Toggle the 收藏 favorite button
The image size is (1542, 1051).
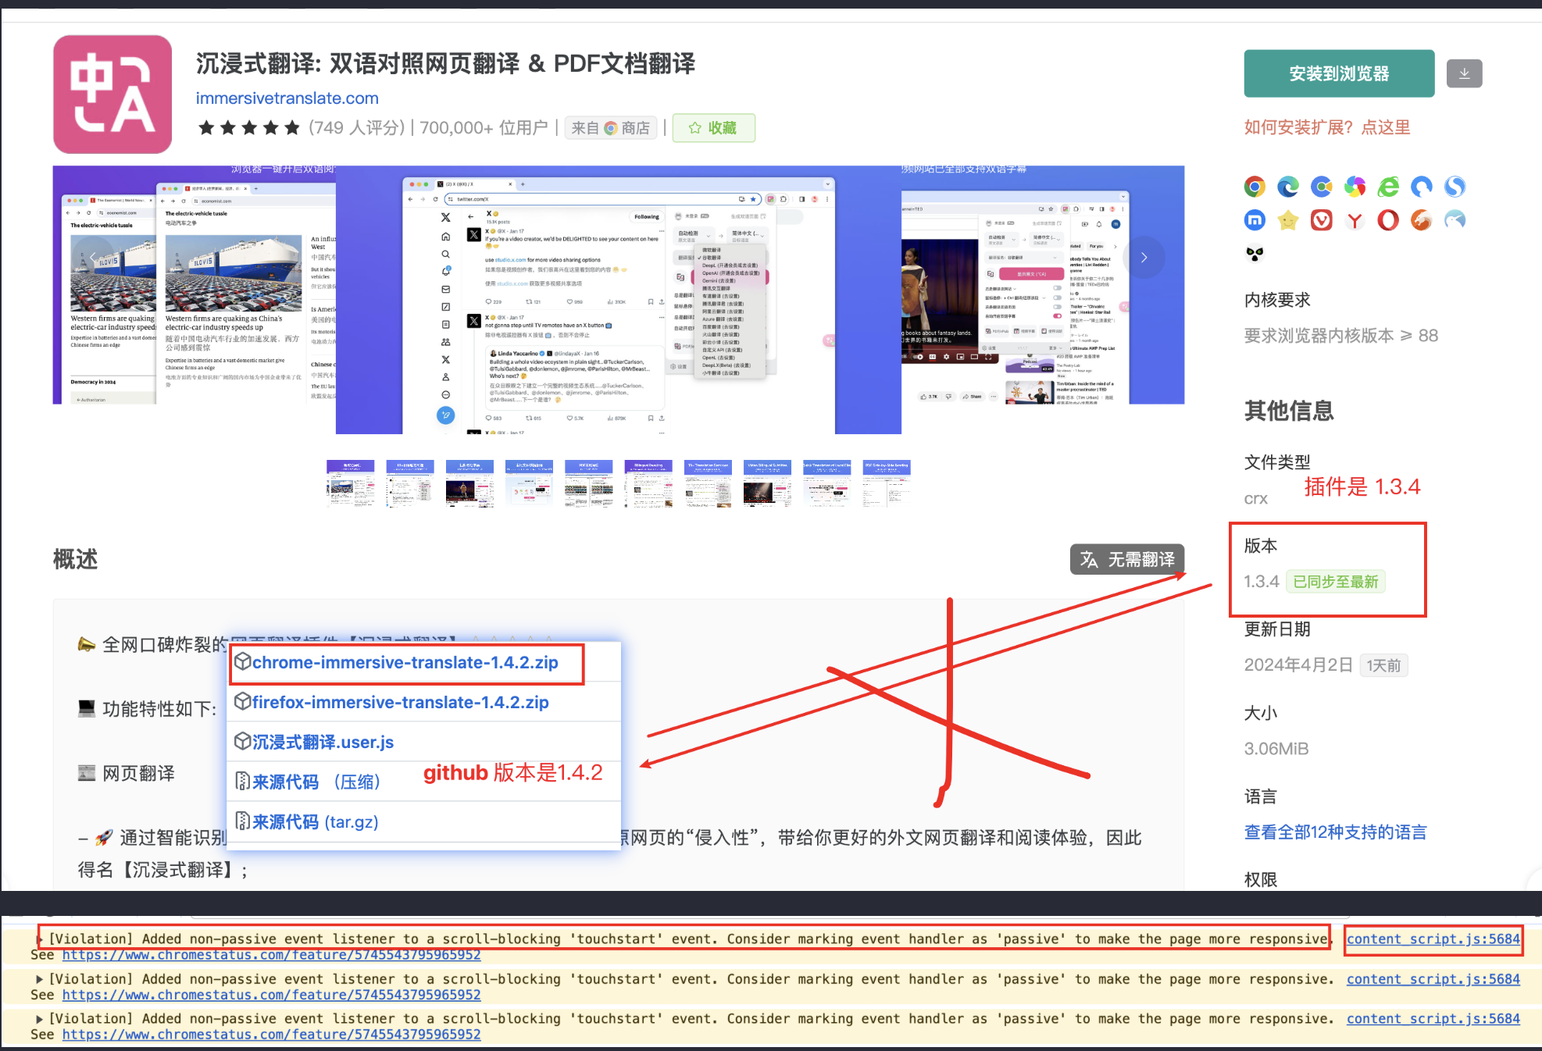[x=714, y=128]
